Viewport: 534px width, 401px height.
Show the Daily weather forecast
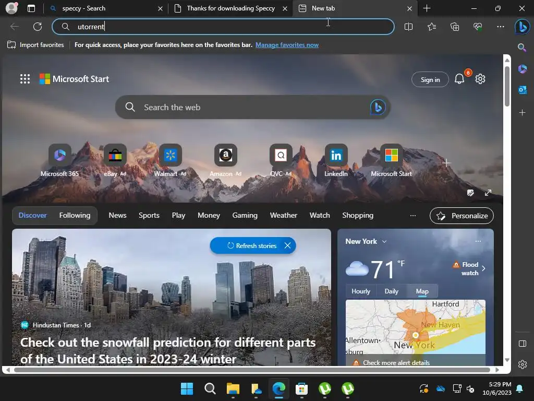click(x=391, y=291)
